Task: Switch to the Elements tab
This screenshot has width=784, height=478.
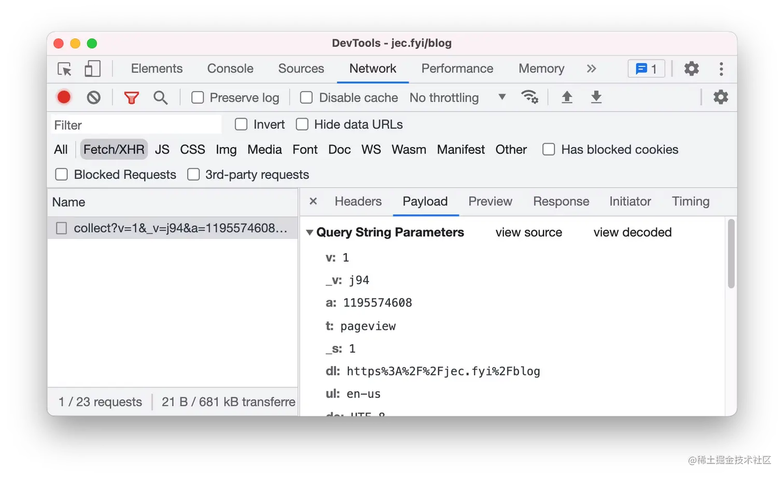Action: (157, 68)
